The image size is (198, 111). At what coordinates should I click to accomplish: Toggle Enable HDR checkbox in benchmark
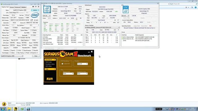coord(62,64)
